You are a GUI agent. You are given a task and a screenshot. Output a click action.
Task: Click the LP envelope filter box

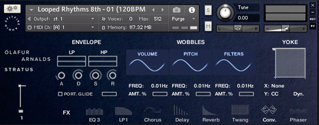coord(72,61)
